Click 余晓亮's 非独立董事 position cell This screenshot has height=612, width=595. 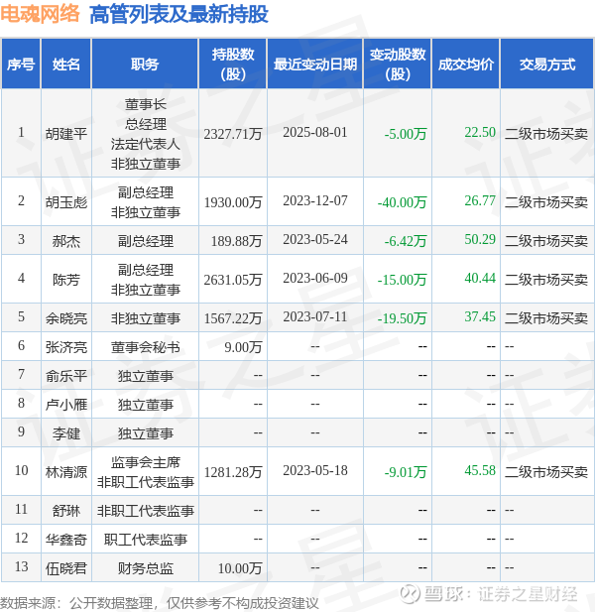pos(145,318)
